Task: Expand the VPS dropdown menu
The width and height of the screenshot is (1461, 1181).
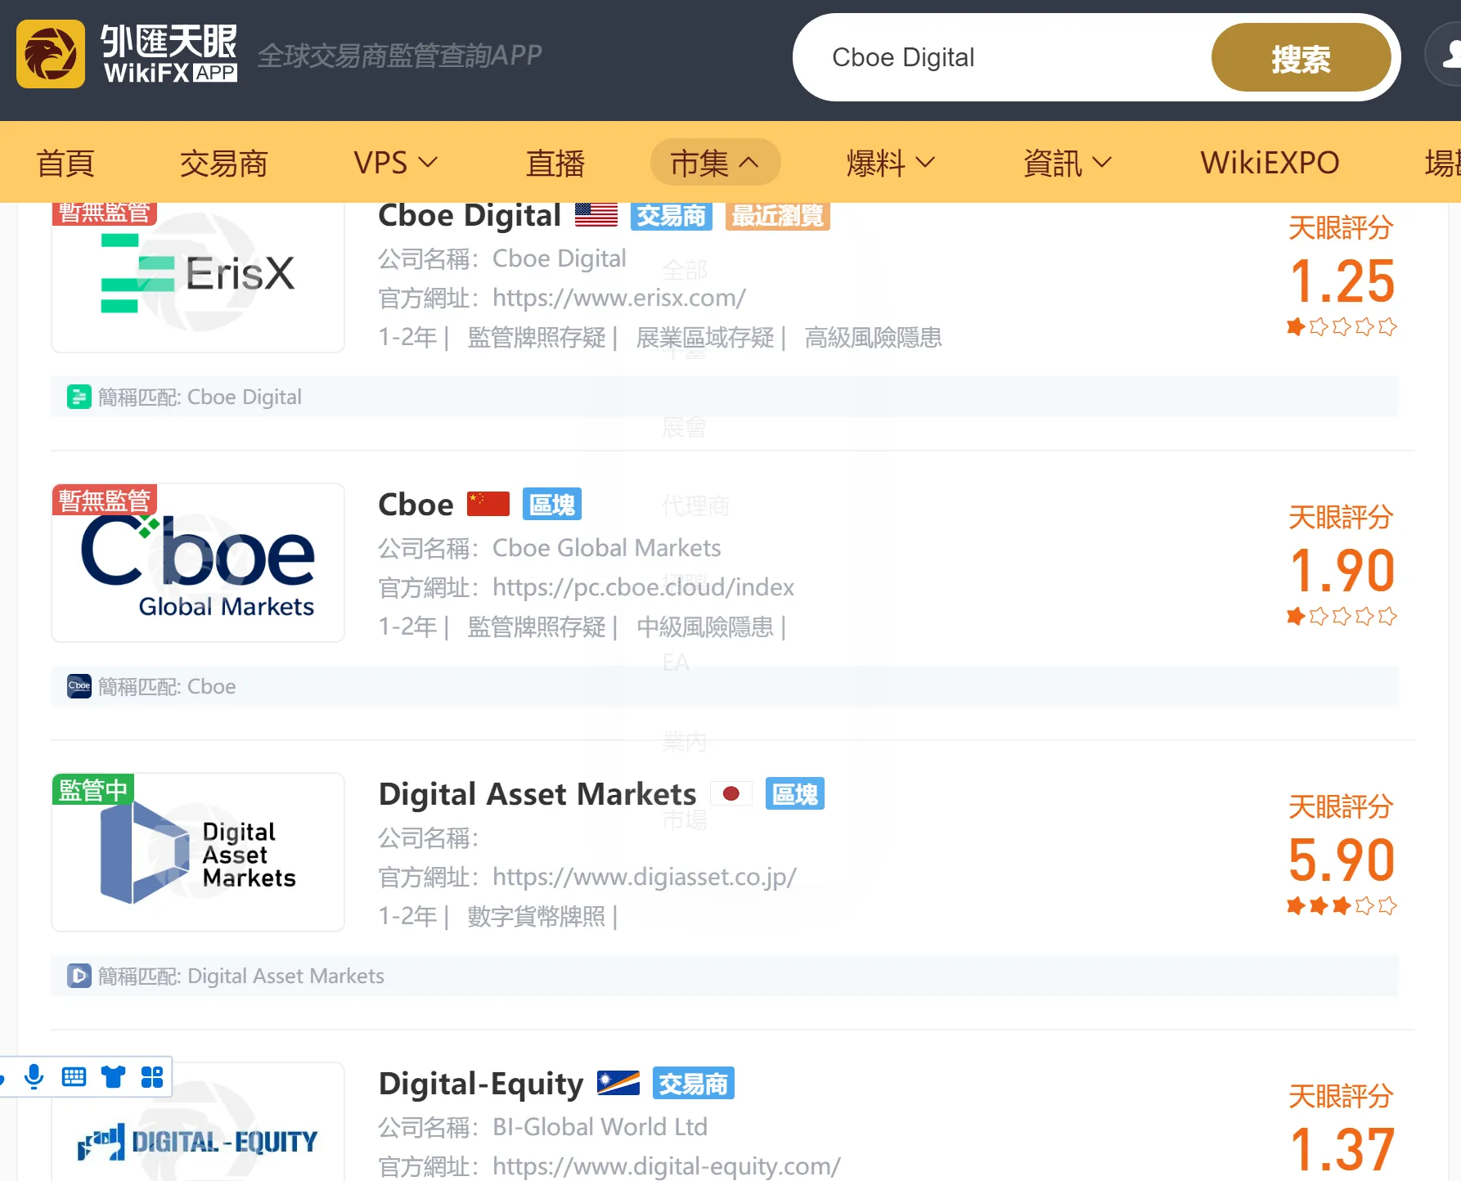Action: [x=396, y=163]
